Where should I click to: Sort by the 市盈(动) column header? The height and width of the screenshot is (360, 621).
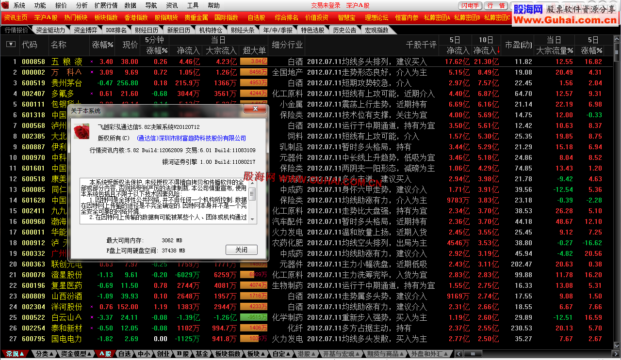(518, 45)
